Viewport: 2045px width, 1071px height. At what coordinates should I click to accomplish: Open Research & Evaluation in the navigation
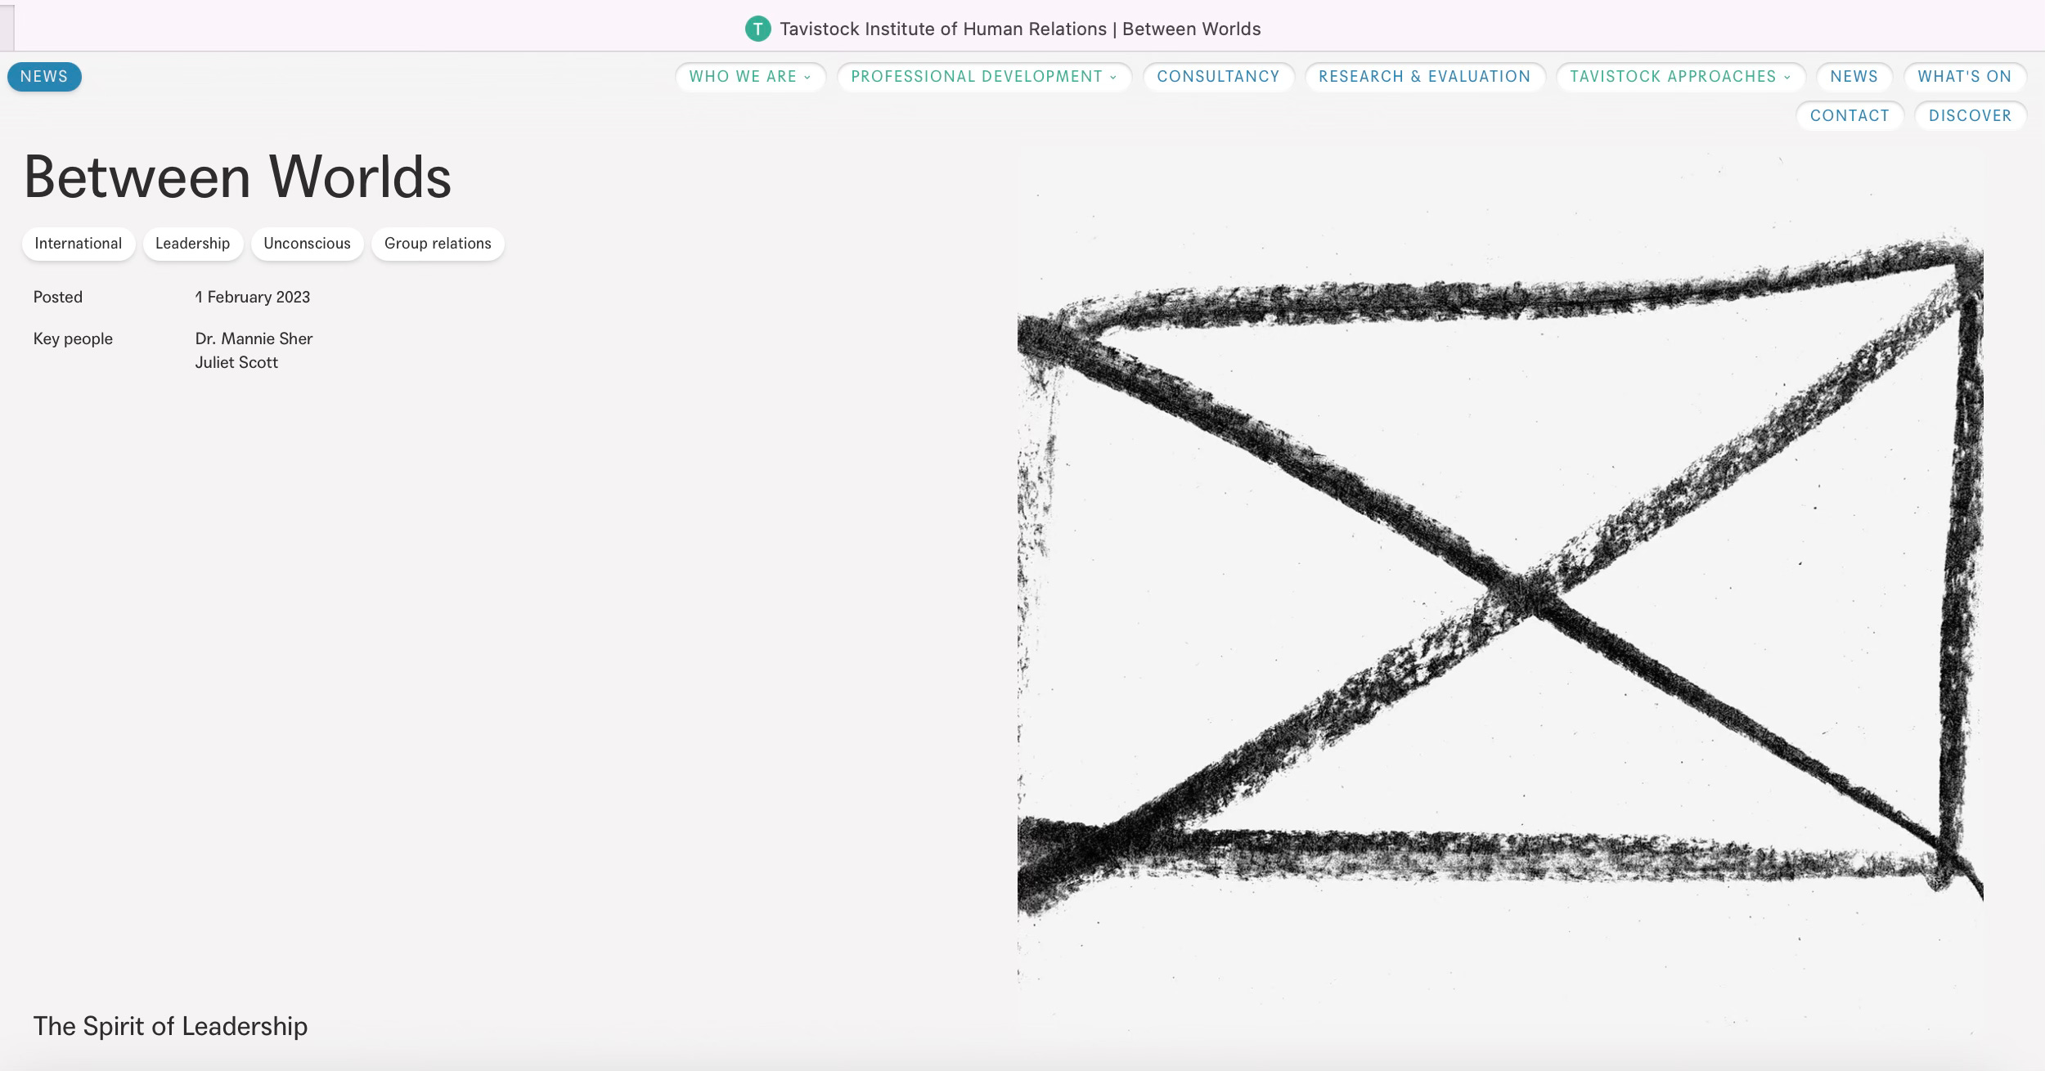[x=1424, y=77]
